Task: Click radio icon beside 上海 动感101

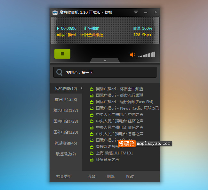Action: 92,153
